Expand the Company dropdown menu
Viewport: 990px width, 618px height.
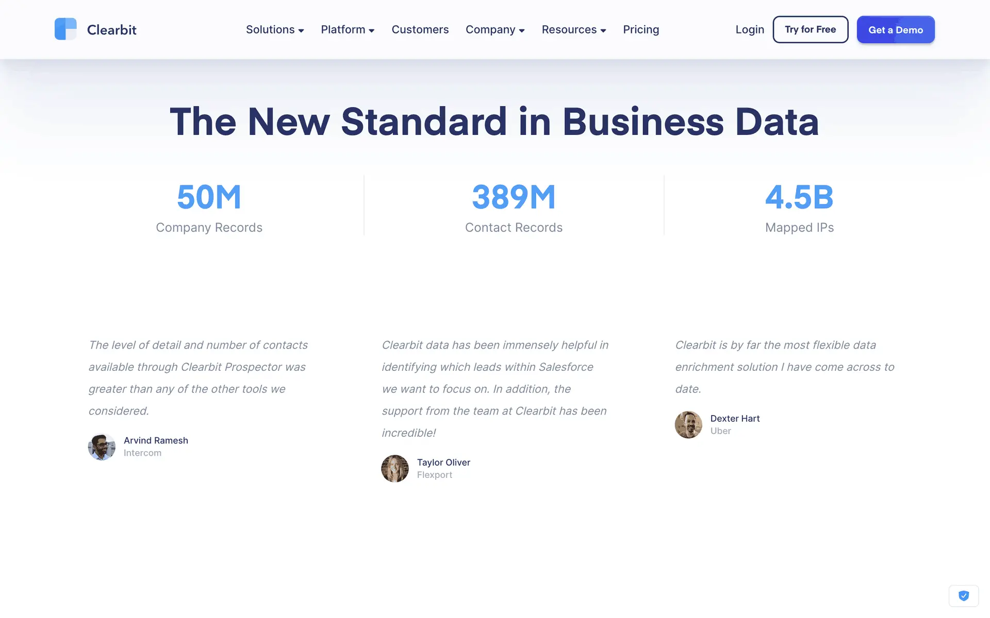pyautogui.click(x=495, y=30)
